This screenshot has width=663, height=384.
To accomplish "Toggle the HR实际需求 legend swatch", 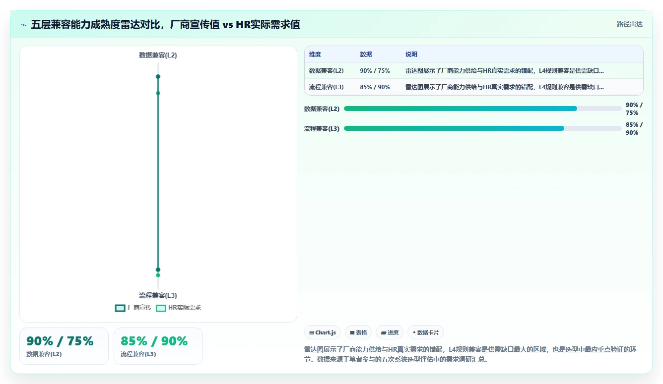I will pyautogui.click(x=161, y=308).
